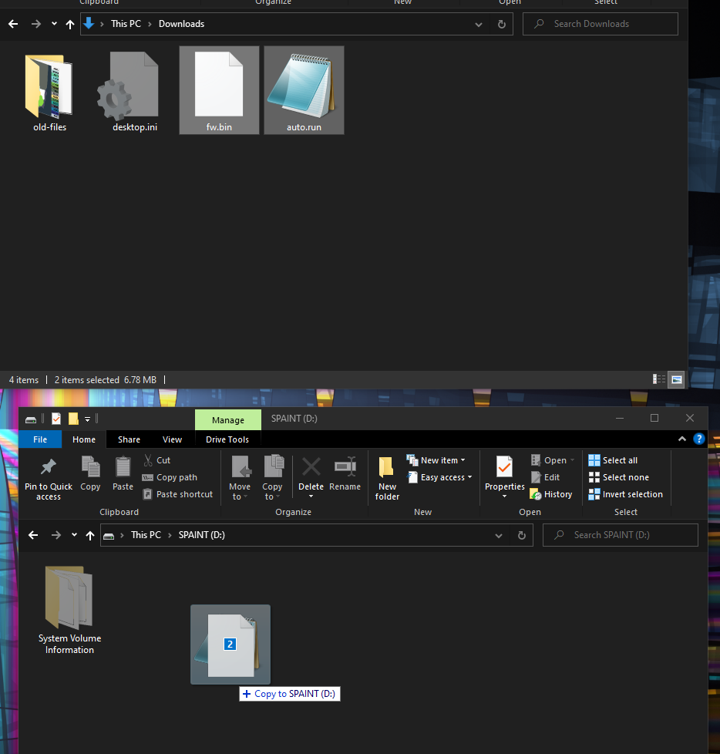The image size is (720, 754).
Task: Expand the Open dropdown in ribbon
Action: pyautogui.click(x=553, y=460)
